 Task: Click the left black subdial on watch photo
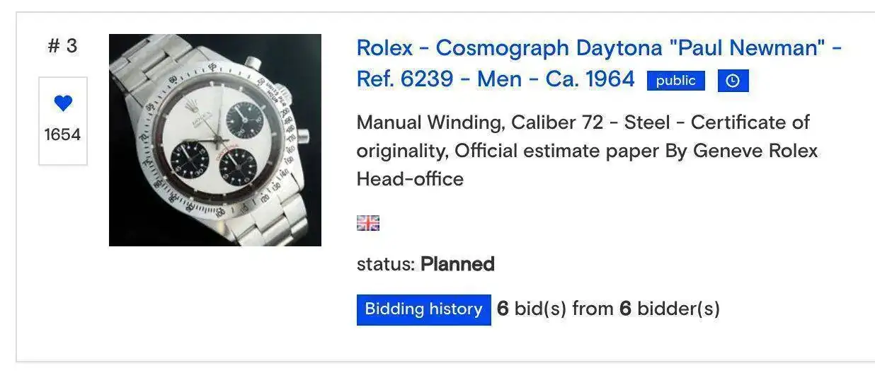[x=190, y=160]
